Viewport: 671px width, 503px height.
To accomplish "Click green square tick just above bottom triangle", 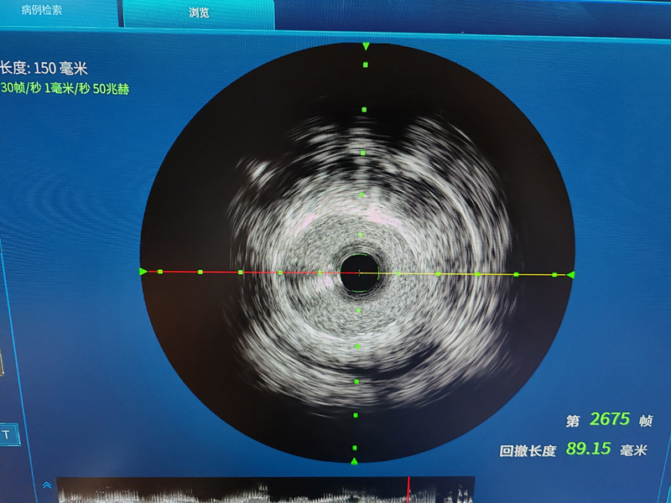I will 355,448.
